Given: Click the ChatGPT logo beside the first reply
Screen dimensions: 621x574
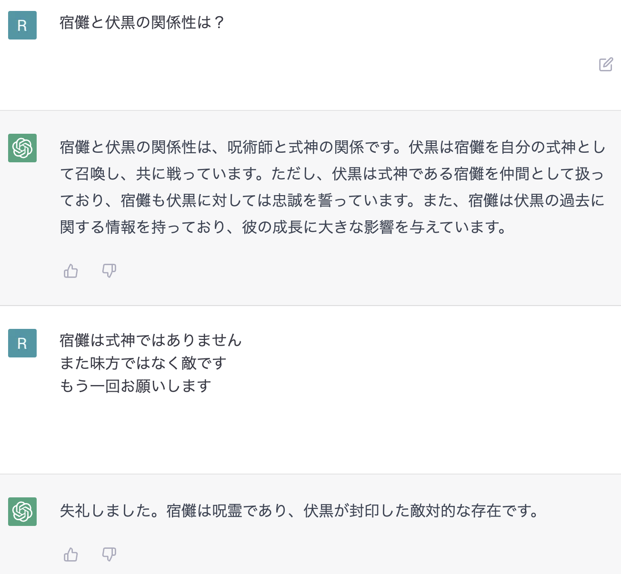Looking at the screenshot, I should [x=22, y=148].
